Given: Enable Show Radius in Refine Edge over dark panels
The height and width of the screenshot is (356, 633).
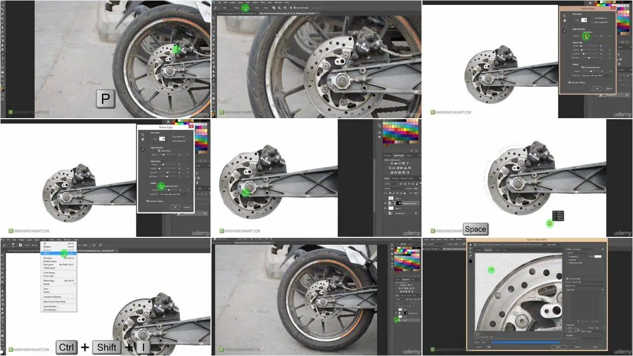Looking at the screenshot, I should coord(593,18).
